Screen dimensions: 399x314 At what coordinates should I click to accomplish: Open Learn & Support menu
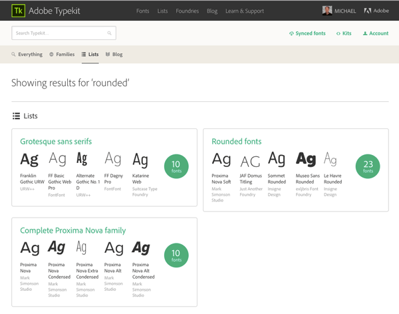pyautogui.click(x=245, y=11)
